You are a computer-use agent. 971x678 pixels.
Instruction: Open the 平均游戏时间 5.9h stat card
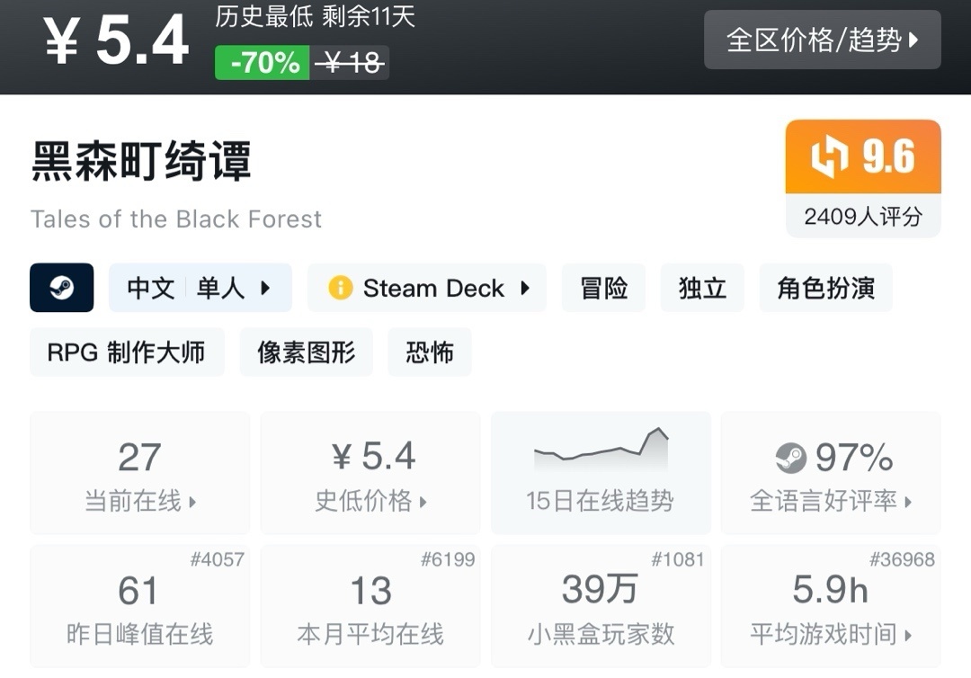(831, 606)
